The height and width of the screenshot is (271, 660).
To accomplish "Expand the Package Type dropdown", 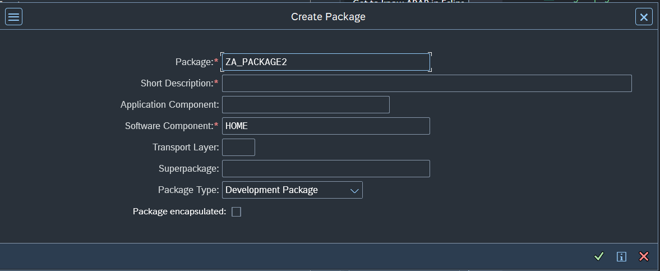I will pos(354,190).
